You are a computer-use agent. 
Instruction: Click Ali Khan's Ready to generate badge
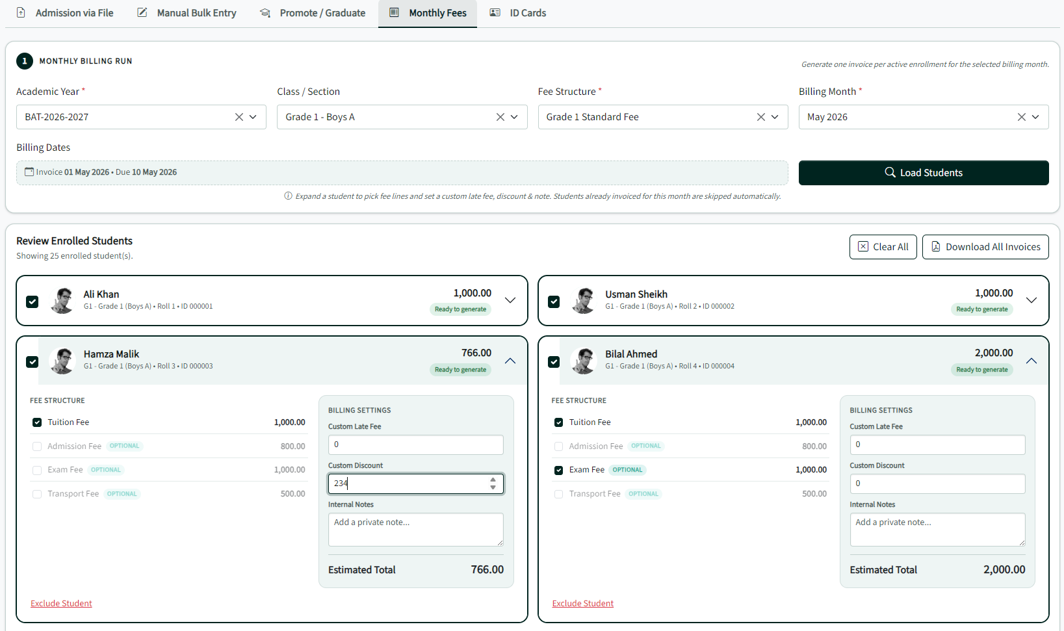pos(460,309)
